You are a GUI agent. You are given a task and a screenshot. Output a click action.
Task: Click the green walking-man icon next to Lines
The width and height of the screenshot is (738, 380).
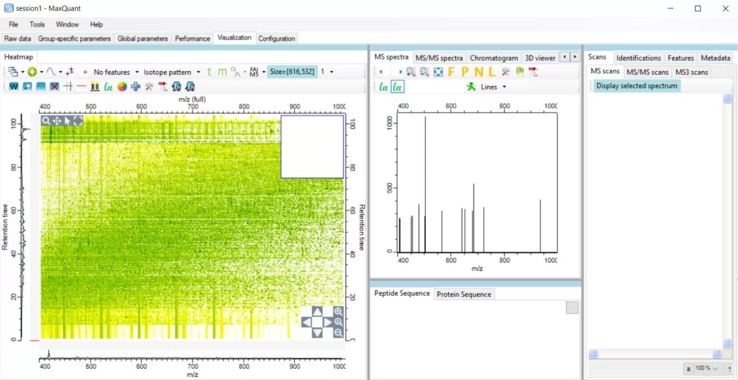pos(472,87)
